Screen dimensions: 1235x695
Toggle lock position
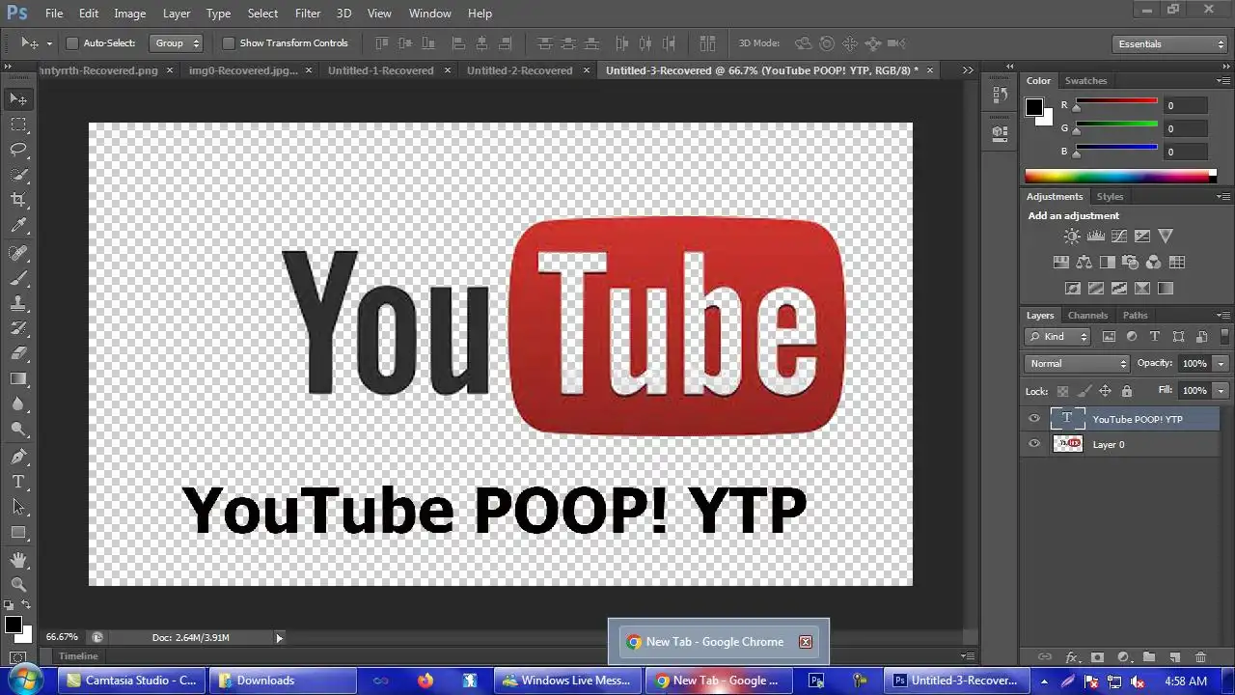coord(1106,391)
